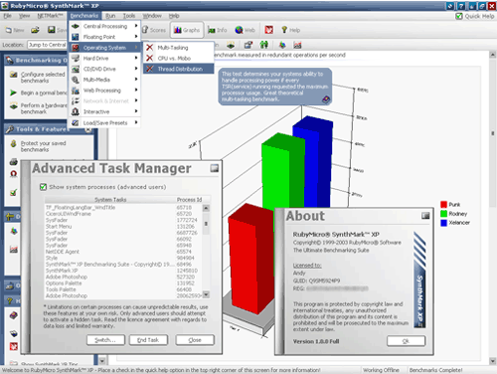Click Configure selected benchmarks icon
The height and width of the screenshot is (374, 497).
click(x=14, y=75)
